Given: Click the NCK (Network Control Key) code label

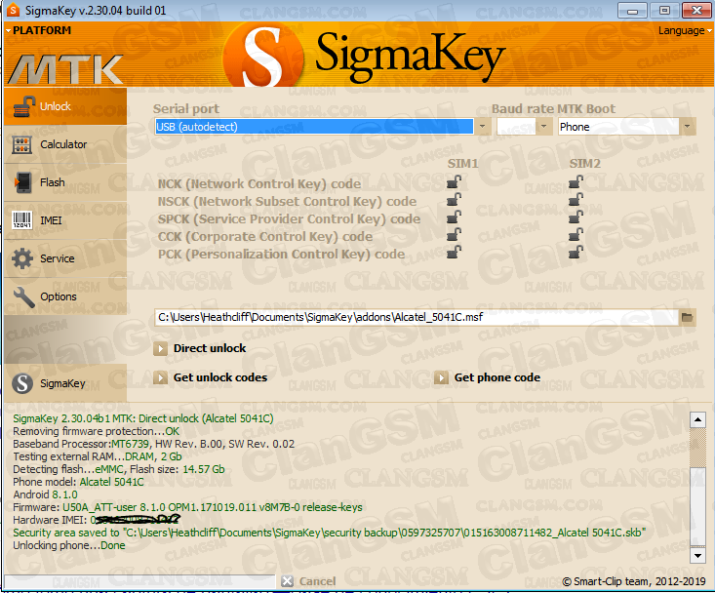Looking at the screenshot, I should [259, 183].
